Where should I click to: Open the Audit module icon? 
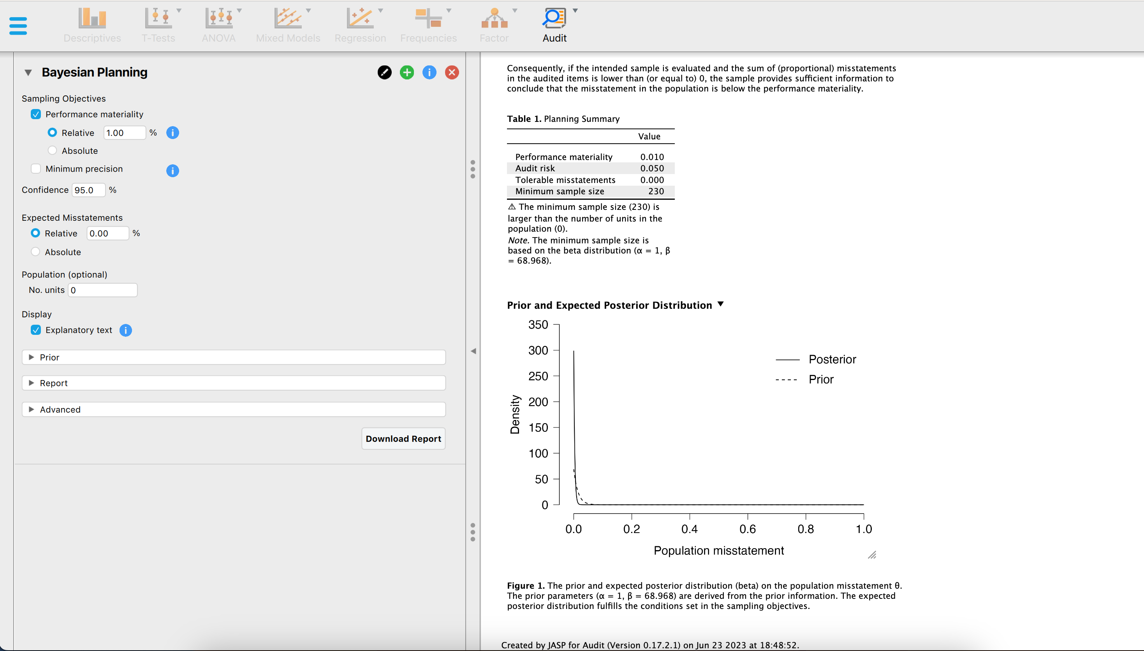point(554,25)
